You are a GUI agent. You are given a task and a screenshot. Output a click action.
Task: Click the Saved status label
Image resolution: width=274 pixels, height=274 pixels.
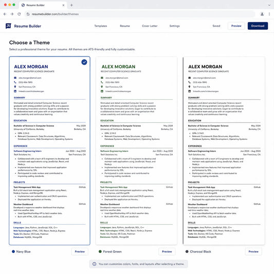click(x=216, y=26)
